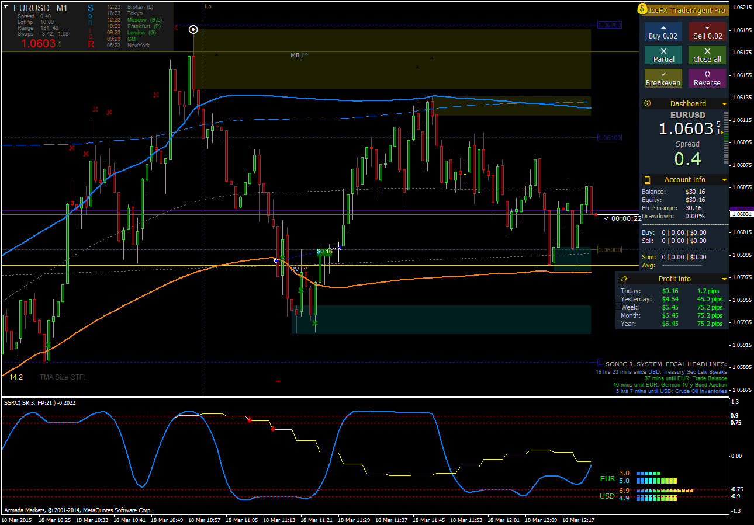Screen dimensions: 754x525
Task: Click the Account info header label
Action: pos(684,180)
